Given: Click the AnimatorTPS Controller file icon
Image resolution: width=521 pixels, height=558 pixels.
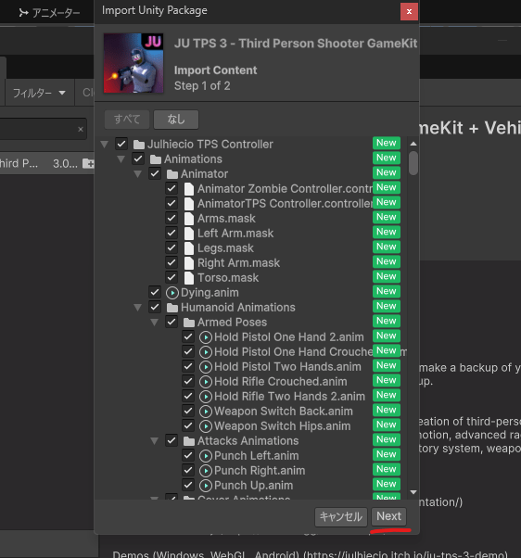Looking at the screenshot, I should point(189,204).
